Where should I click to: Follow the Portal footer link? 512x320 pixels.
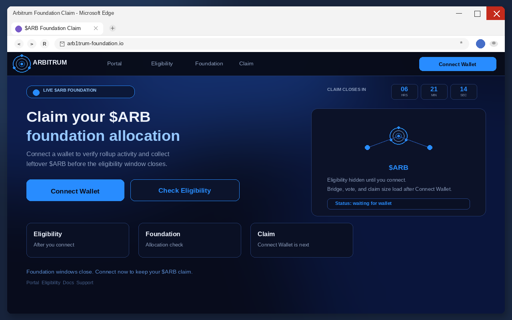[33, 282]
